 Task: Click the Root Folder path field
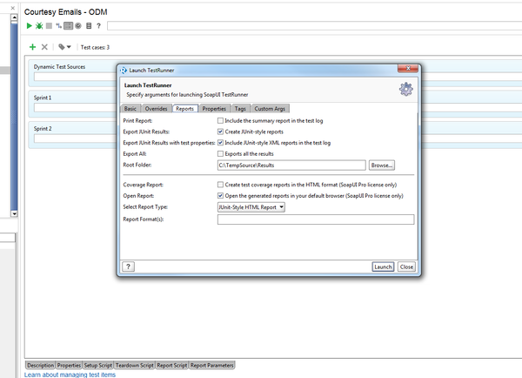291,165
